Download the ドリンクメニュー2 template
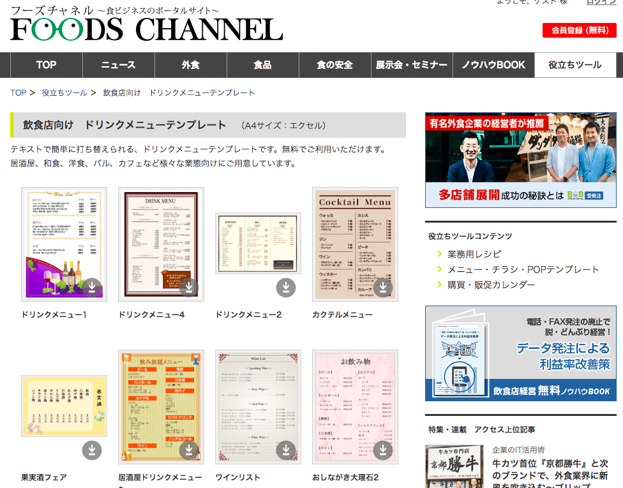This screenshot has height=488, width=623. point(286,288)
